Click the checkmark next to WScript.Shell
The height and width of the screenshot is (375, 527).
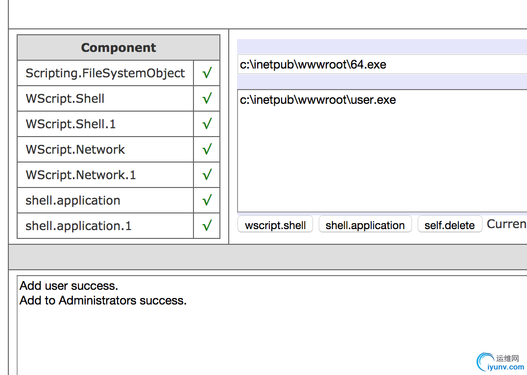[207, 98]
